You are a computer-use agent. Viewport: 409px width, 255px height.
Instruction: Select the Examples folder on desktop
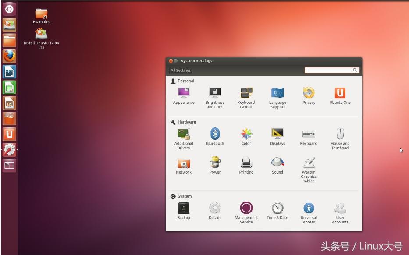click(x=42, y=16)
